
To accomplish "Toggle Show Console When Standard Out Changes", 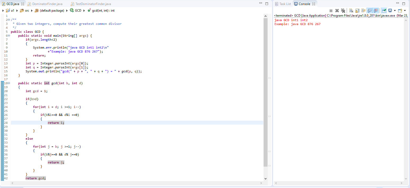I will [x=370, y=11].
